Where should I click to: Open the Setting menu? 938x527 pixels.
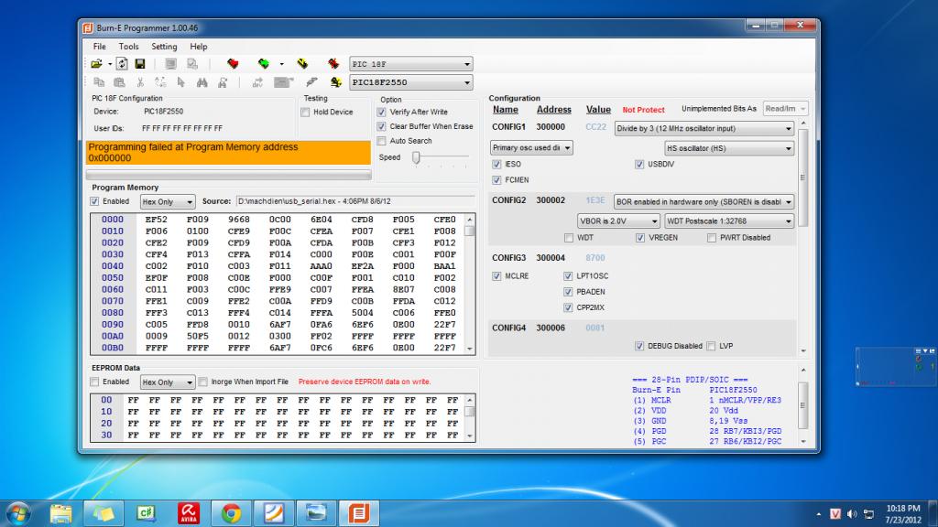164,46
